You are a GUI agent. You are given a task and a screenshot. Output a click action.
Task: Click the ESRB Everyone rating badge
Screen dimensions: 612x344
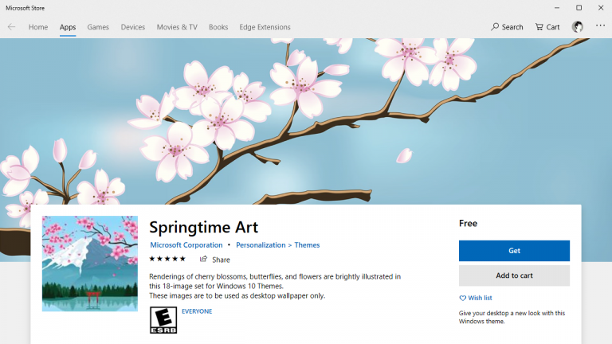(163, 320)
